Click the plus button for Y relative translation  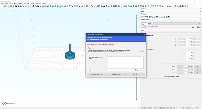pos(198,42)
